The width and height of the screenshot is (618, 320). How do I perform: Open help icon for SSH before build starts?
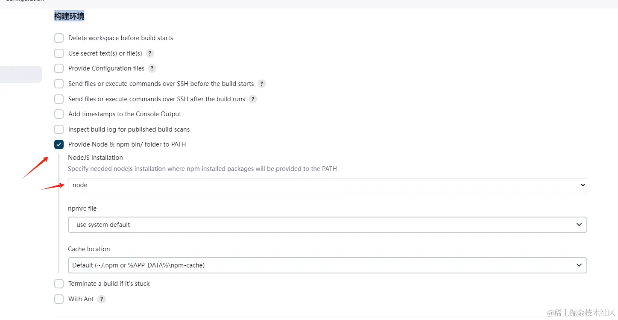pos(262,84)
